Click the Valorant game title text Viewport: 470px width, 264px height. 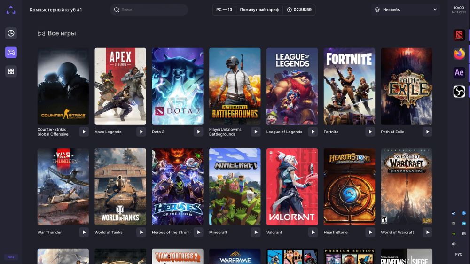(274, 232)
